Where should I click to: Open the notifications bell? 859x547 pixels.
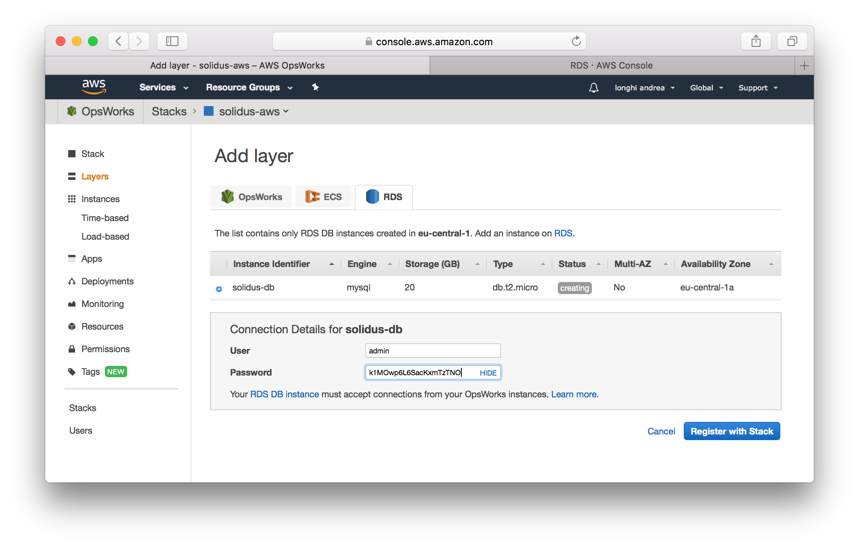tap(593, 87)
